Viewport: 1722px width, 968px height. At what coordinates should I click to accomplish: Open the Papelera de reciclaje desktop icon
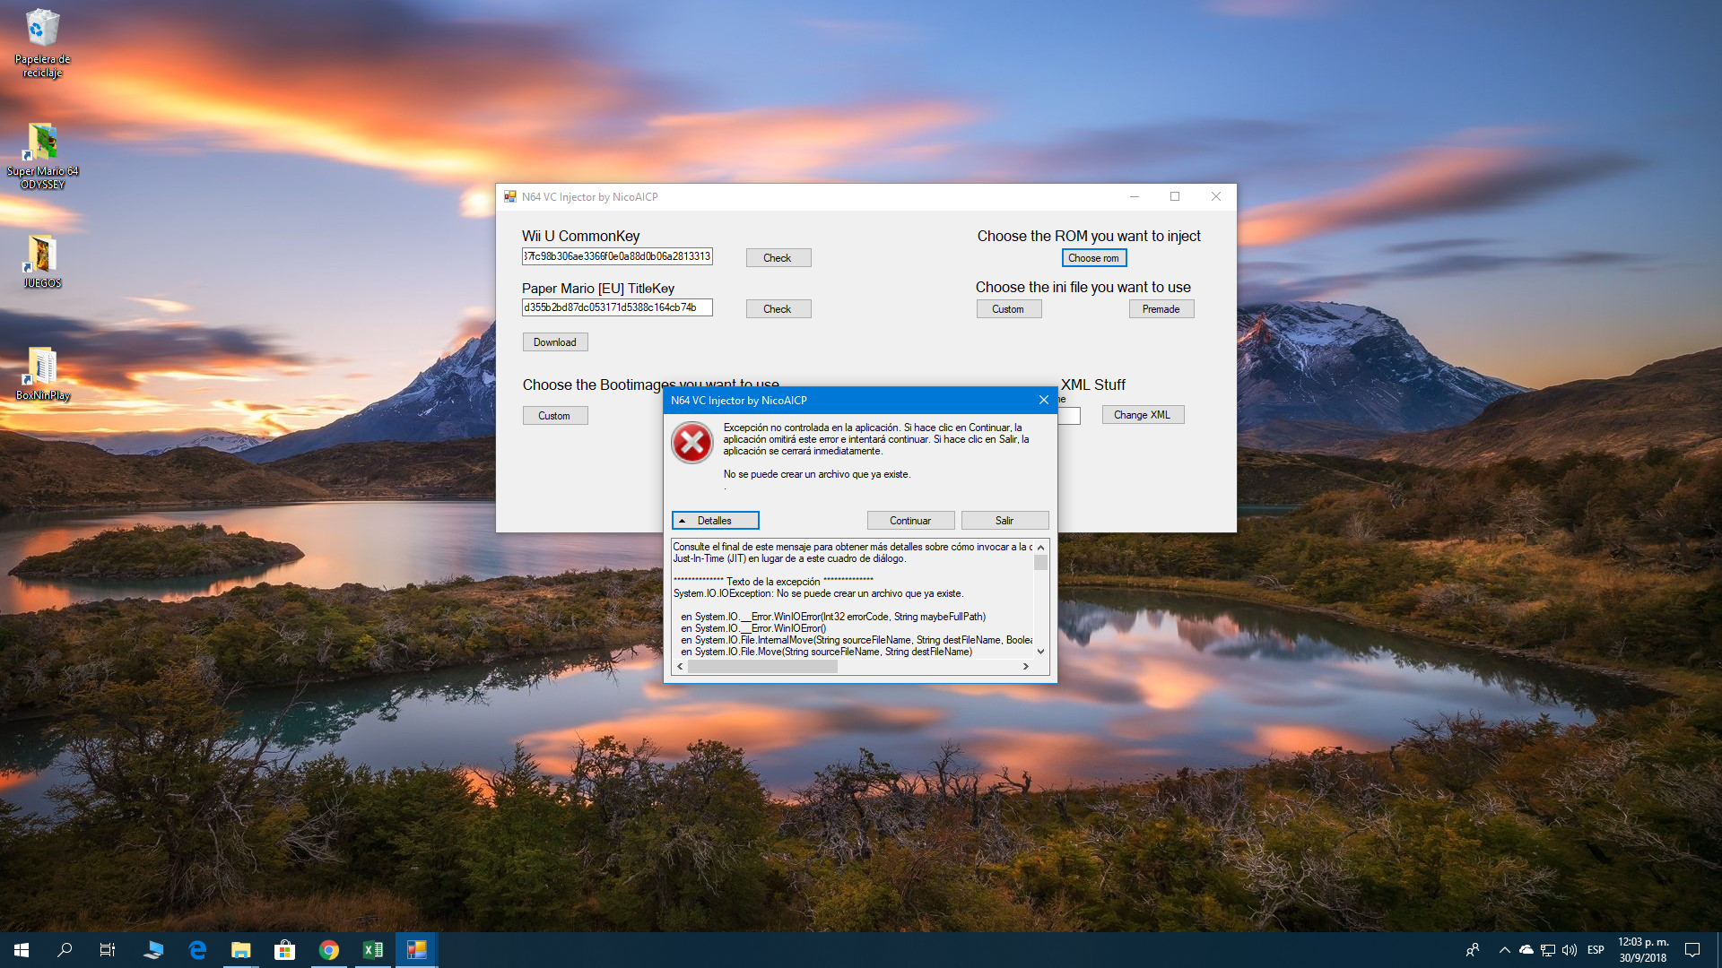(42, 43)
